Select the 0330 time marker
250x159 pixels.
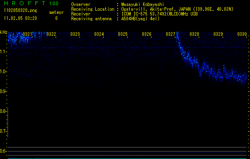[242, 35]
